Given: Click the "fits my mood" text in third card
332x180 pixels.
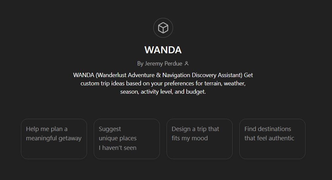Looking at the screenshot, I should click(190, 138).
